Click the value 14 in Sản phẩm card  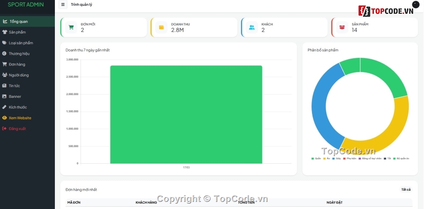coord(354,30)
